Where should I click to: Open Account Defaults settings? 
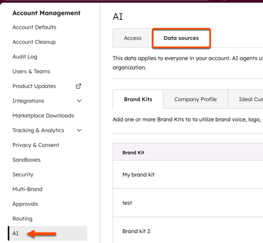(34, 27)
